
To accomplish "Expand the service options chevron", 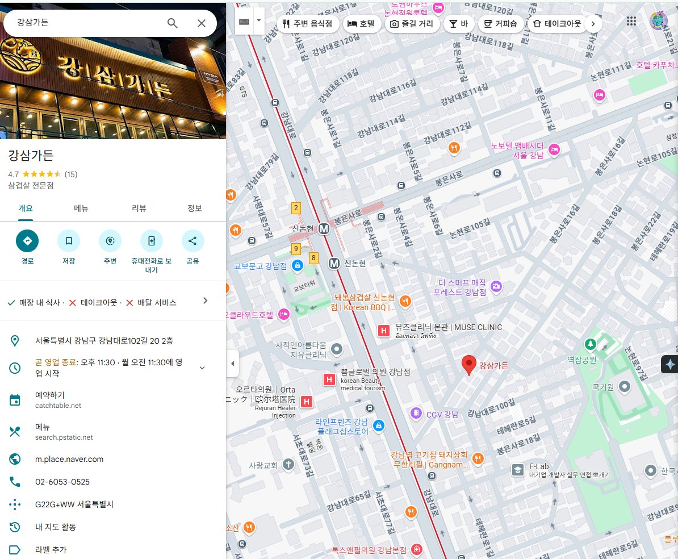I will tap(206, 301).
